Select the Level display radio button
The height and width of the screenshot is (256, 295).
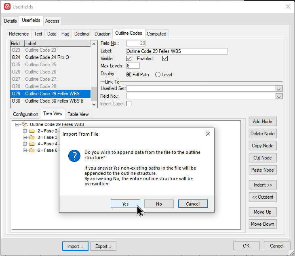coord(158,75)
